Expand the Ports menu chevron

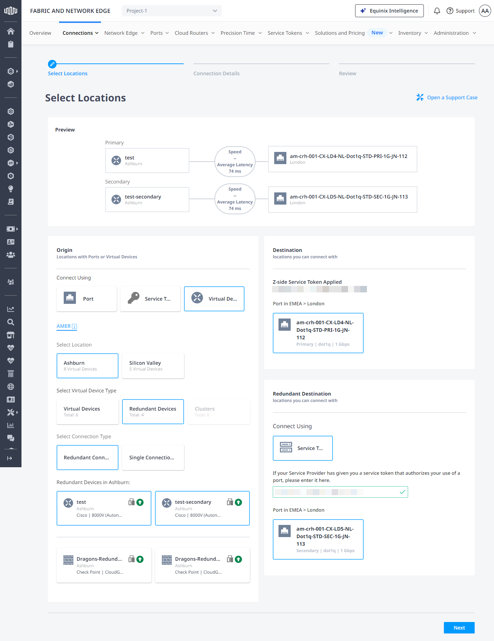tap(167, 33)
